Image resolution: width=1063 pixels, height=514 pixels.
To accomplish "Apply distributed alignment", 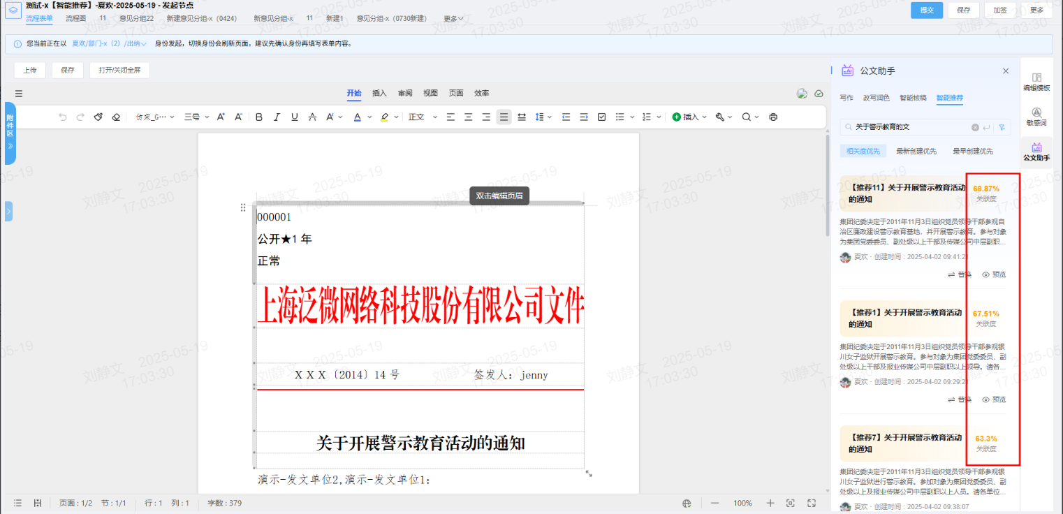I will coord(522,117).
